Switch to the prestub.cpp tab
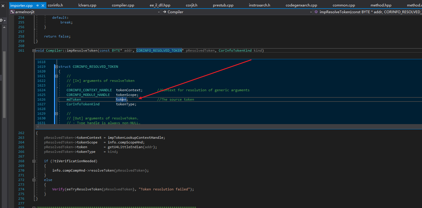The image size is (422, 208). click(223, 5)
